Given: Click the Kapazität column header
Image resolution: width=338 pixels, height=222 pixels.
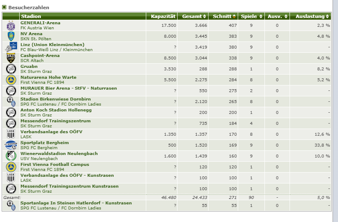Looking at the screenshot, I should 162,16.
